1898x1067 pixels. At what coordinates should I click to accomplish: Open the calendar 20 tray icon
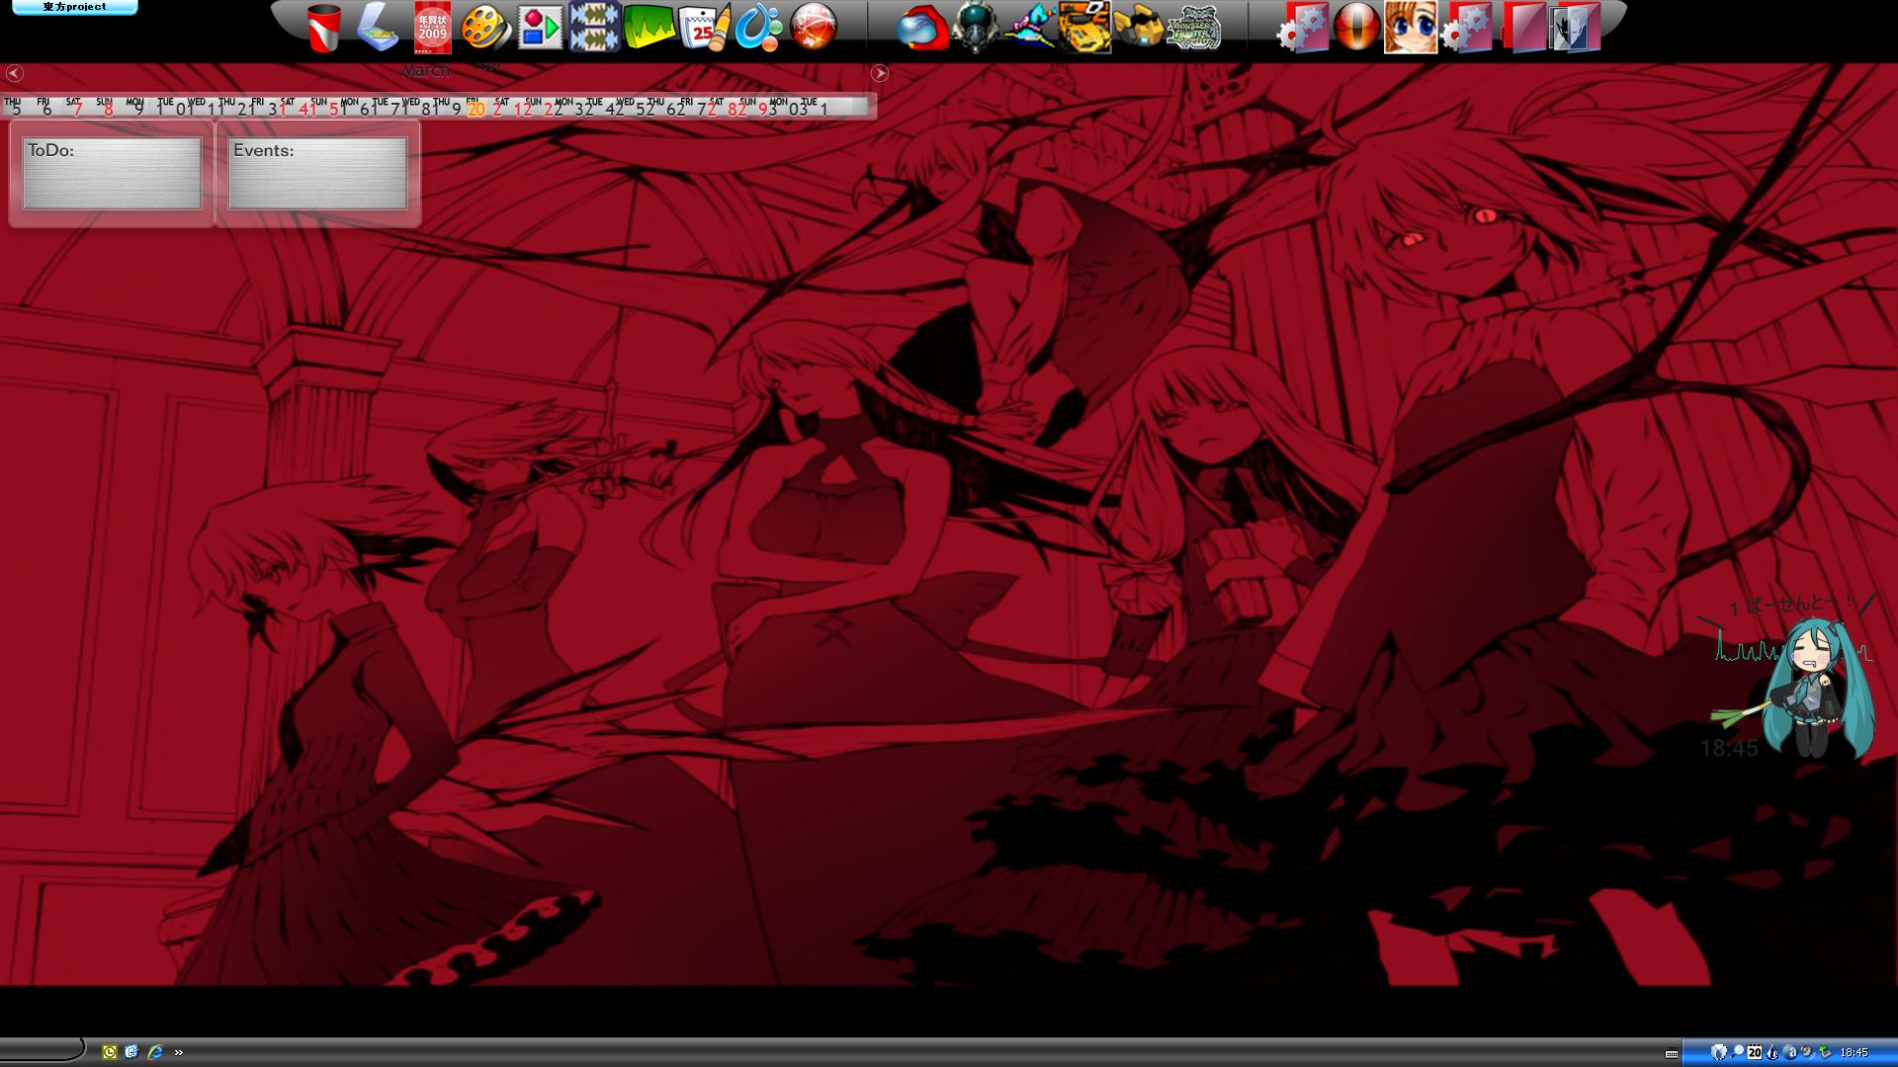coord(1755,1052)
